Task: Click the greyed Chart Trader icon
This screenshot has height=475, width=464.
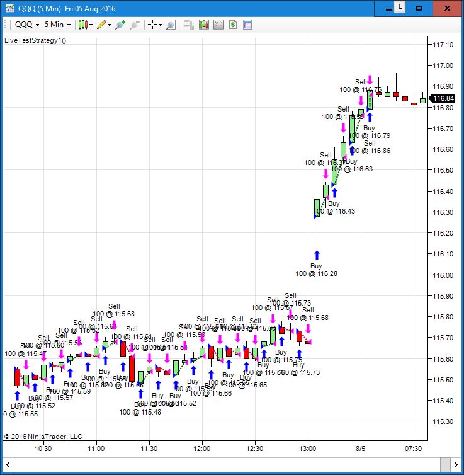Action: point(189,25)
